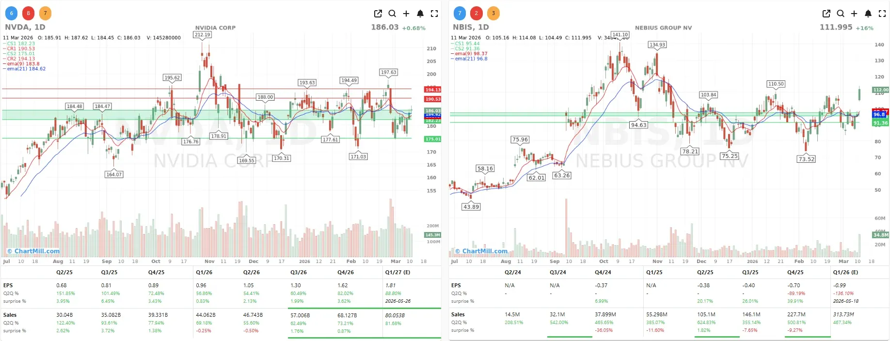Click NBIS price 111.995
The image size is (890, 341).
836,27
